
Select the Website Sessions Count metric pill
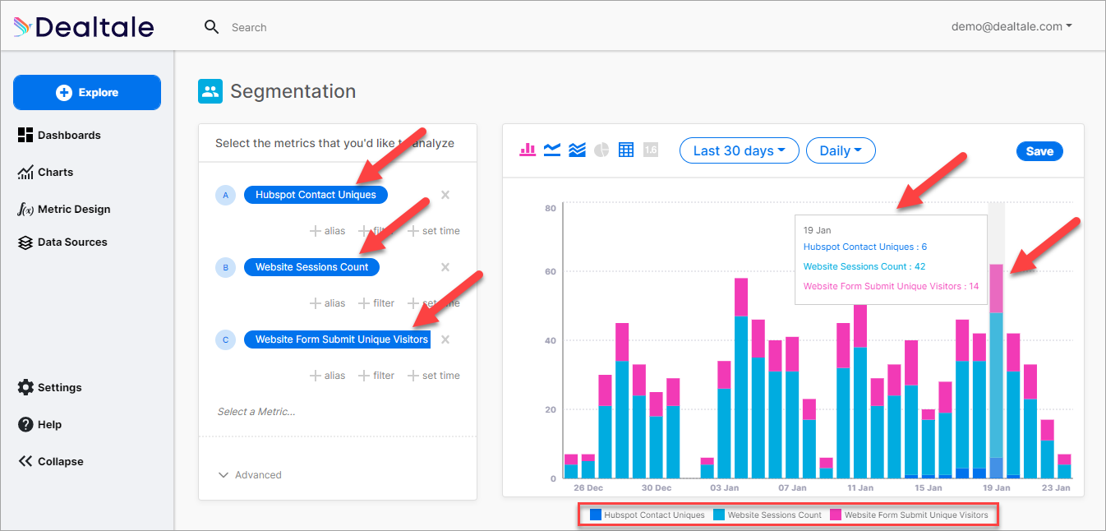point(312,267)
